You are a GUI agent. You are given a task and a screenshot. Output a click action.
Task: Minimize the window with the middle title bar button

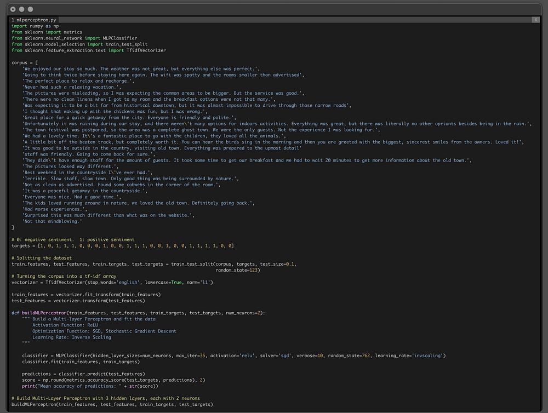pos(22,9)
